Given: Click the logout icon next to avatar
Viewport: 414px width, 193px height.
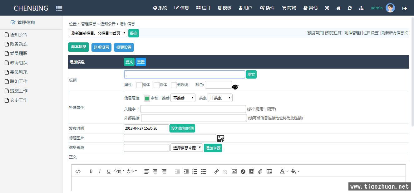Looking at the screenshot, I should tap(405, 8).
